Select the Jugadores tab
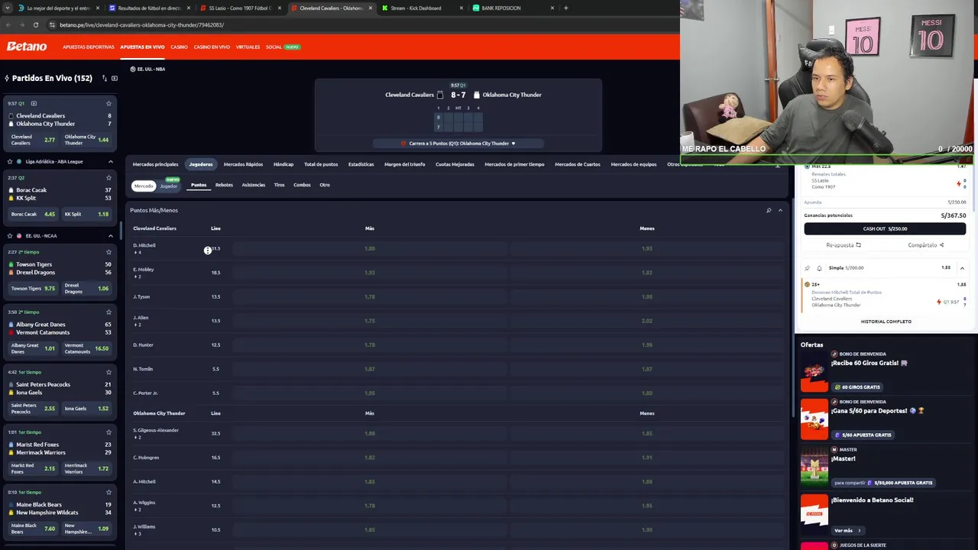Screen dimensions: 978x550 point(201,164)
